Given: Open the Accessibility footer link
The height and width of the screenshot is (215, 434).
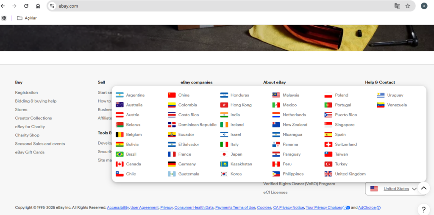Looking at the screenshot, I should [x=118, y=207].
